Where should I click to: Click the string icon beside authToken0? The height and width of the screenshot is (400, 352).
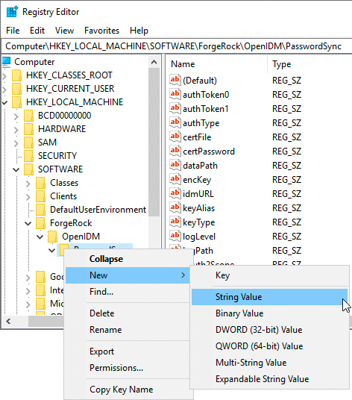coord(175,94)
